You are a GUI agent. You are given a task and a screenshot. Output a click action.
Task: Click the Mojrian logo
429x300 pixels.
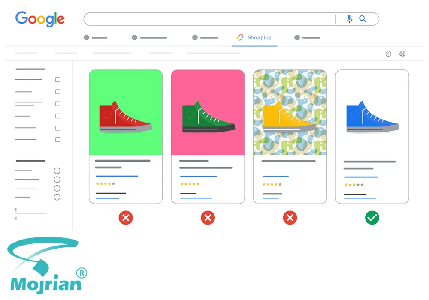click(x=46, y=265)
